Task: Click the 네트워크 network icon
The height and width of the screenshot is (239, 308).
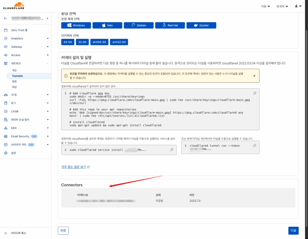Action: pos(6,63)
